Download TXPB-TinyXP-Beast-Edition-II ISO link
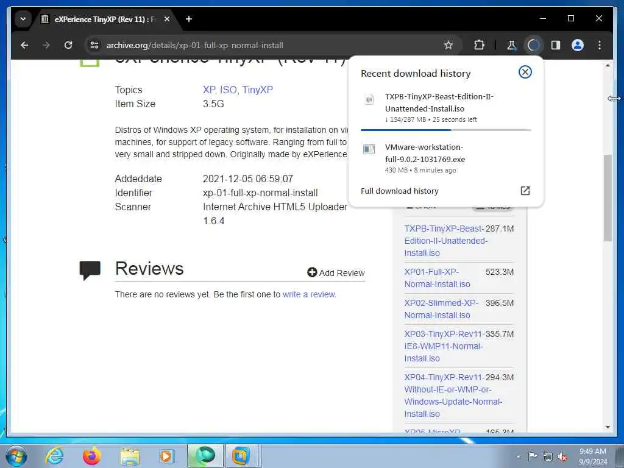 [x=445, y=241]
